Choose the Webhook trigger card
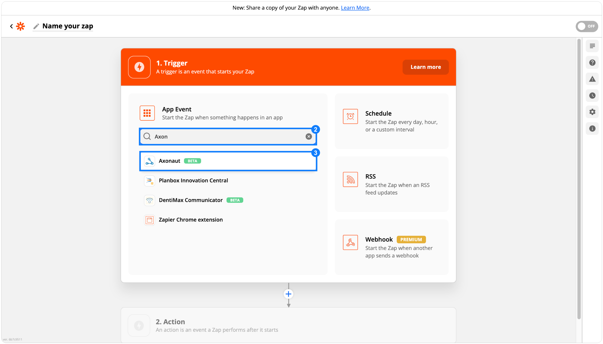The width and height of the screenshot is (603, 344). pyautogui.click(x=391, y=247)
